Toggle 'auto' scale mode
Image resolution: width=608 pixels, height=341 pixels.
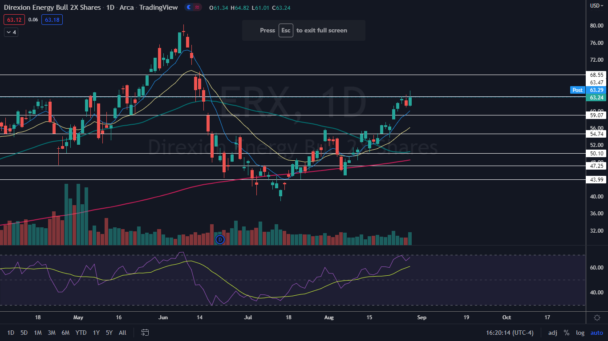[x=596, y=333]
